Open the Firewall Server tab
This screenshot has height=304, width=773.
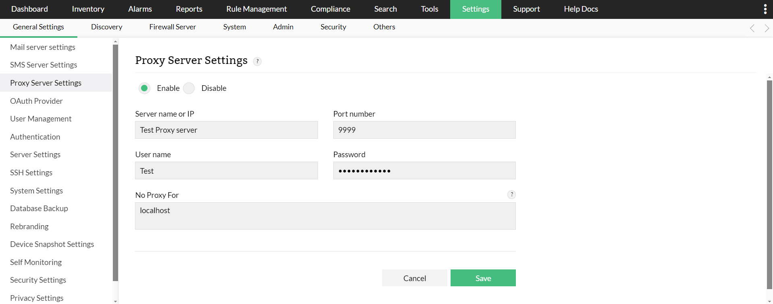click(x=172, y=27)
